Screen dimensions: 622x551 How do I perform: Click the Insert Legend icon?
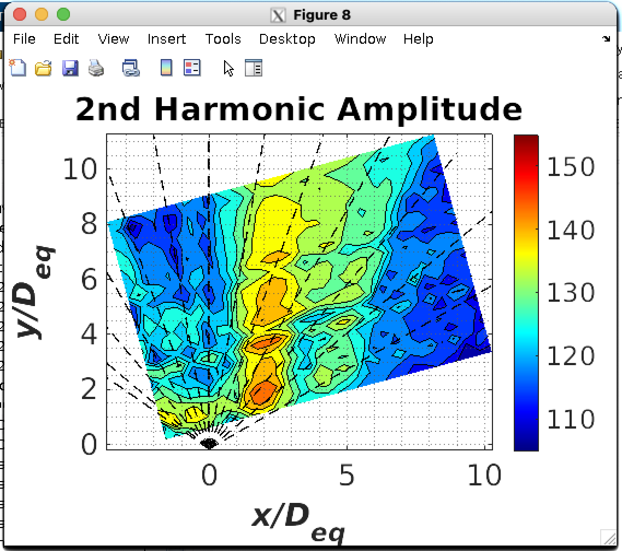[192, 68]
